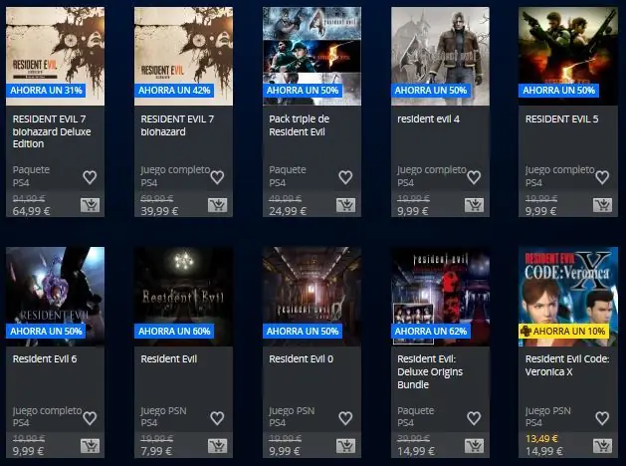Open CODE: Veronica X cover image
The image size is (626, 466).
pyautogui.click(x=568, y=297)
